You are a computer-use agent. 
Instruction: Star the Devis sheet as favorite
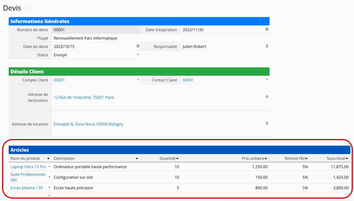27,8
